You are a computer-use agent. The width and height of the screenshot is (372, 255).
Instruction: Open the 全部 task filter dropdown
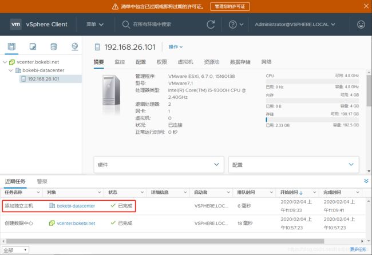click(x=15, y=250)
